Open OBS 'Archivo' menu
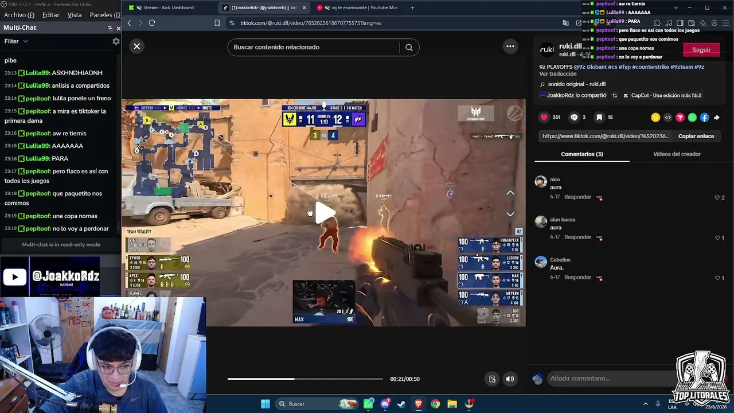The width and height of the screenshot is (734, 413). tap(19, 15)
